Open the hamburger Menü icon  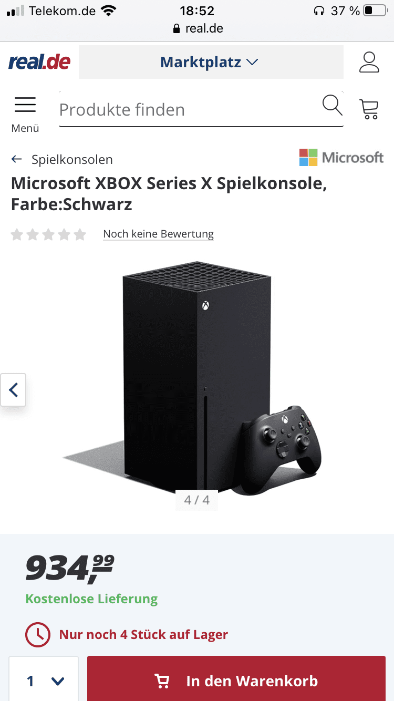click(25, 105)
